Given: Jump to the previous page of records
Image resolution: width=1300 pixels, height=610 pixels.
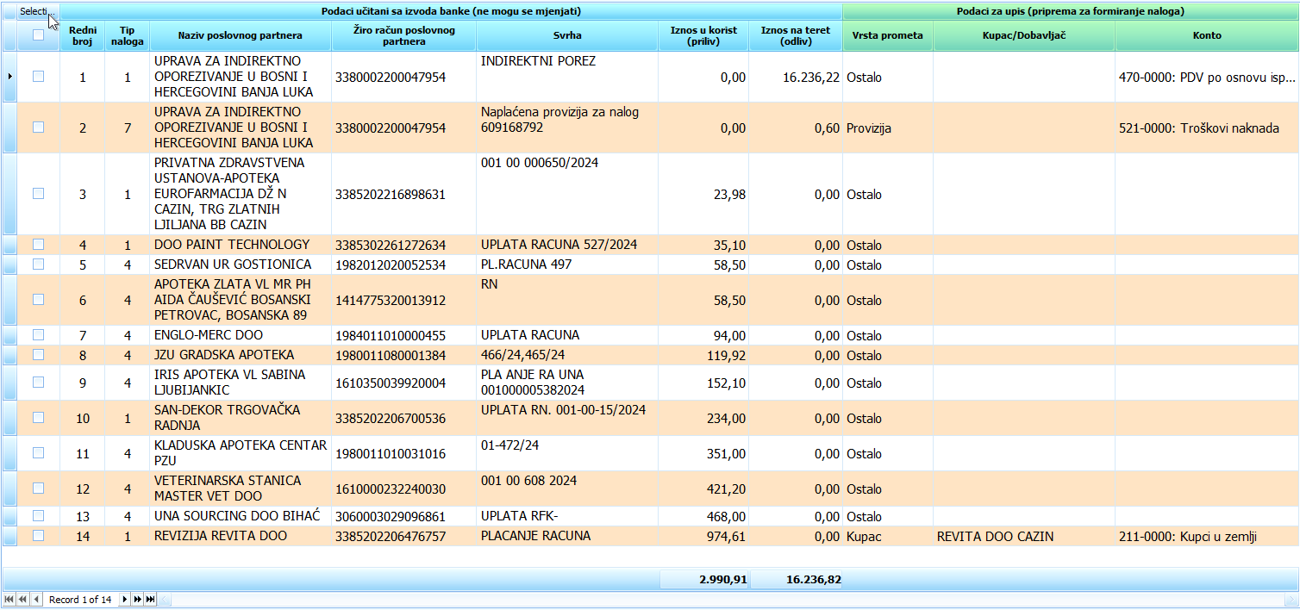Looking at the screenshot, I should (22, 599).
